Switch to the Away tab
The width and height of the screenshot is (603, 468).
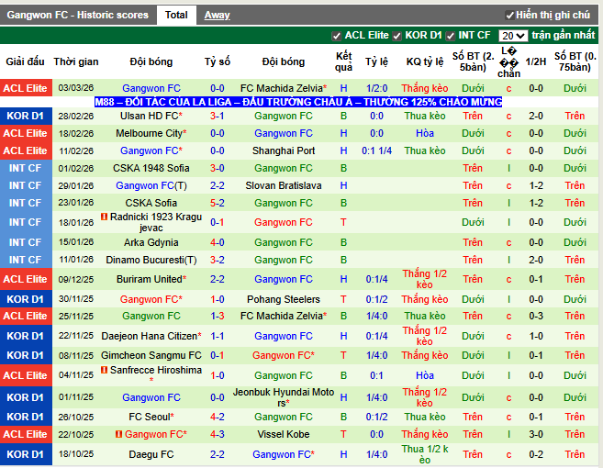click(217, 16)
